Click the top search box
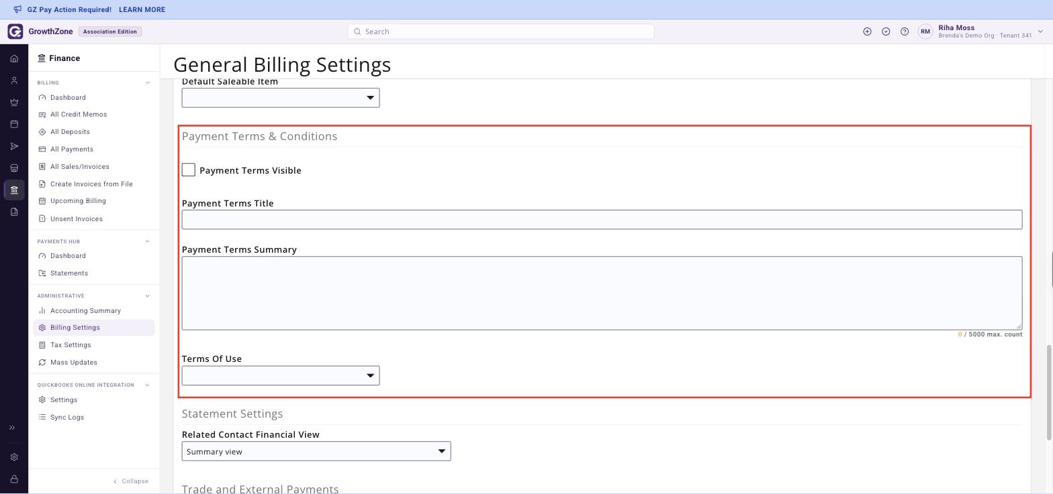The image size is (1053, 494). point(501,32)
